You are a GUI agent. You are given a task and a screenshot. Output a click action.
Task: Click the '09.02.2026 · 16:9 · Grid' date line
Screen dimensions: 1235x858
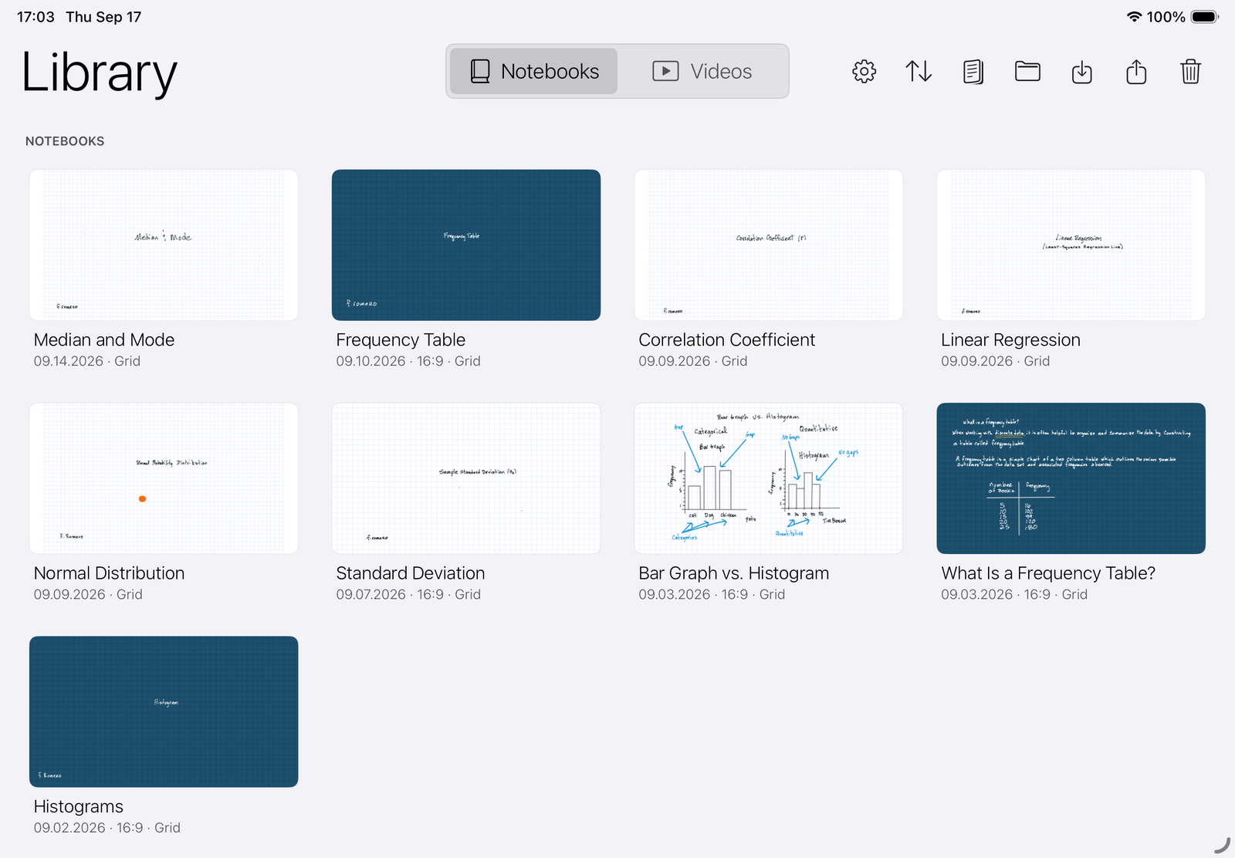(x=107, y=827)
